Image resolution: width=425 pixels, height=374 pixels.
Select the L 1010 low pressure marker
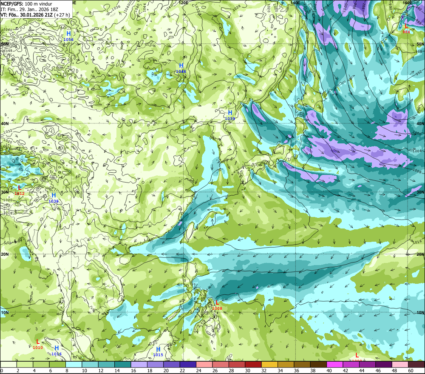pyautogui.click(x=38, y=344)
